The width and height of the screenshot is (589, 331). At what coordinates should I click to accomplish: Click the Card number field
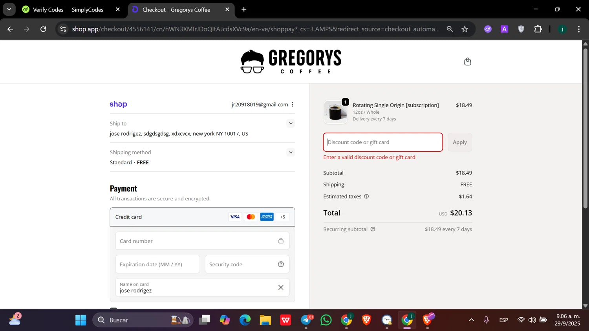pyautogui.click(x=202, y=241)
